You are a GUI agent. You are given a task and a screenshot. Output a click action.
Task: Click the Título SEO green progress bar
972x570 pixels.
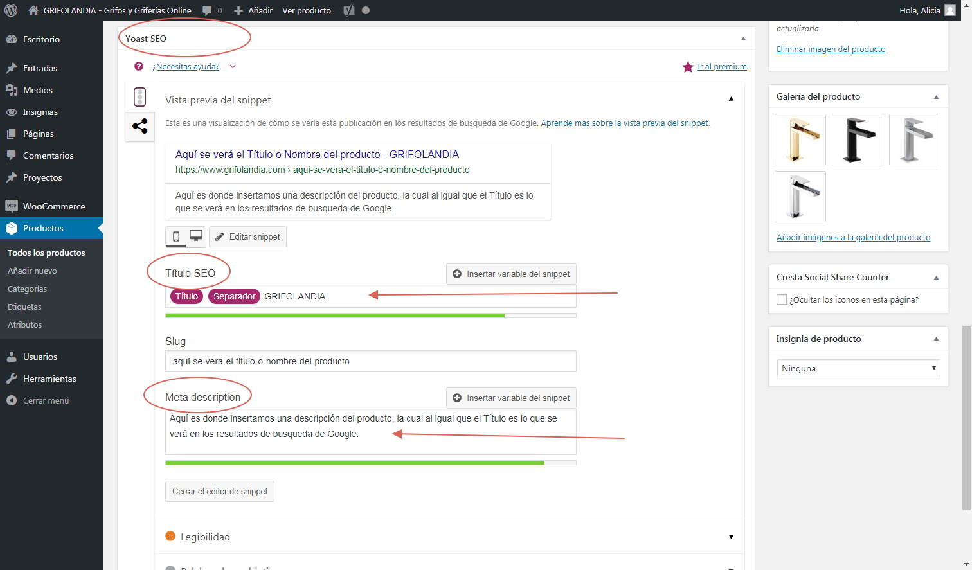click(x=370, y=316)
